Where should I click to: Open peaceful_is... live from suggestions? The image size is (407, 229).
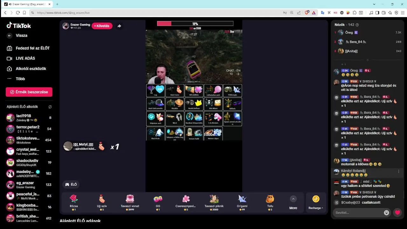pyautogui.click(x=29, y=196)
